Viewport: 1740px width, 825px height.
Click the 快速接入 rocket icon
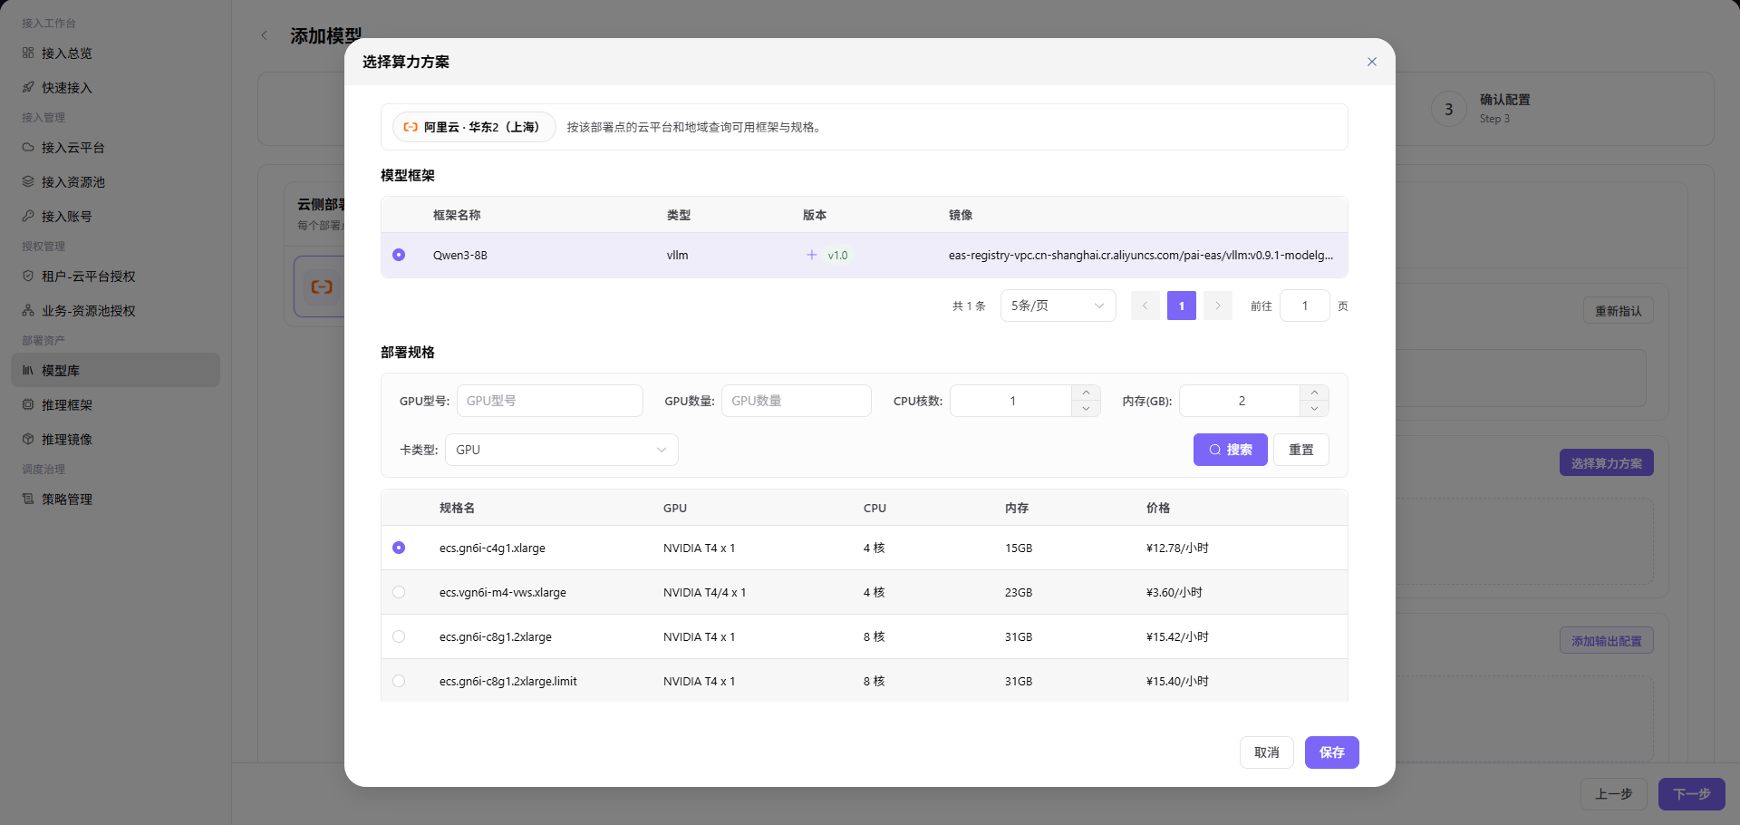click(28, 87)
